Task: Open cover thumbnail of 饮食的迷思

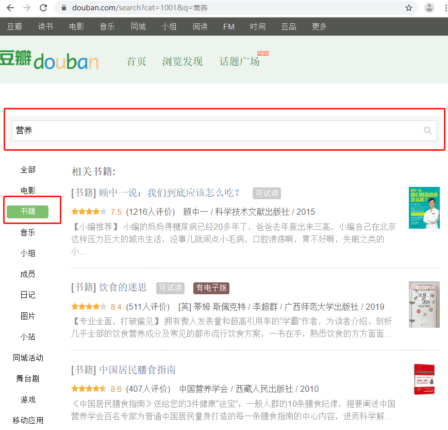Action: (x=424, y=305)
